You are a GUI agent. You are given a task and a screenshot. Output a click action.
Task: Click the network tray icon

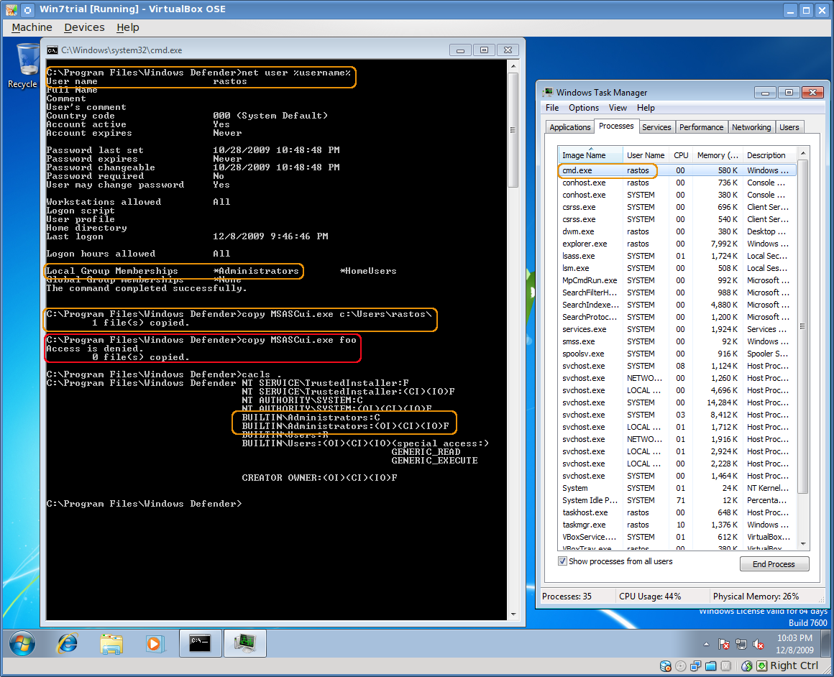click(x=741, y=645)
